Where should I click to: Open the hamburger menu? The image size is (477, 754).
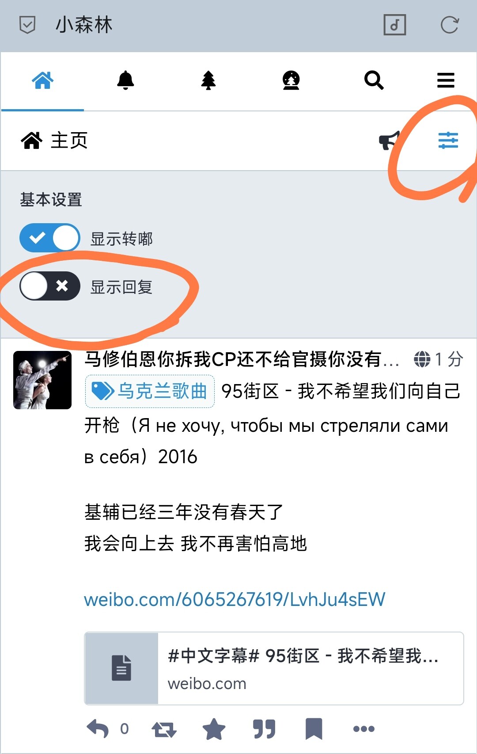[446, 80]
